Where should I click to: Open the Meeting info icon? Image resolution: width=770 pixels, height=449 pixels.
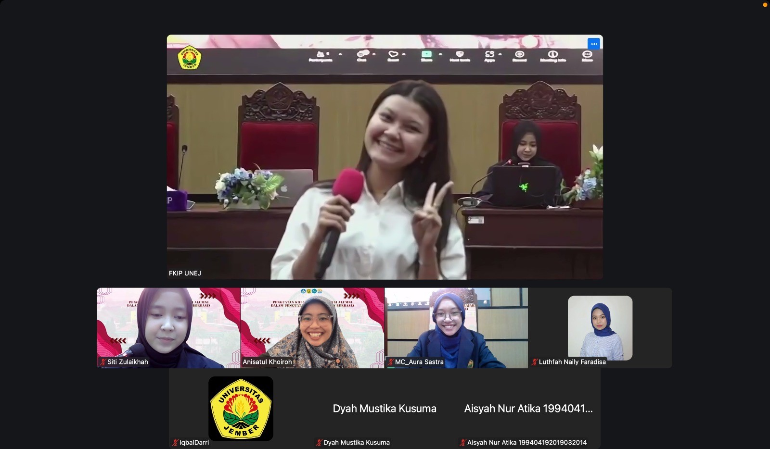pyautogui.click(x=552, y=54)
